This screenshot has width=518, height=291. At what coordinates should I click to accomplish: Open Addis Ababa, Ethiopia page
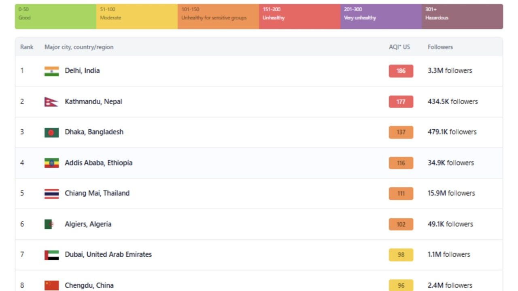(98, 163)
